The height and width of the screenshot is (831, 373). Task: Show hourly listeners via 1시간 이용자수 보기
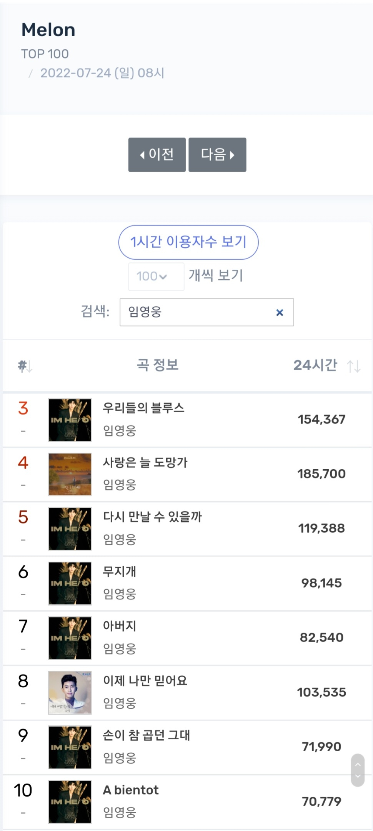(x=188, y=242)
